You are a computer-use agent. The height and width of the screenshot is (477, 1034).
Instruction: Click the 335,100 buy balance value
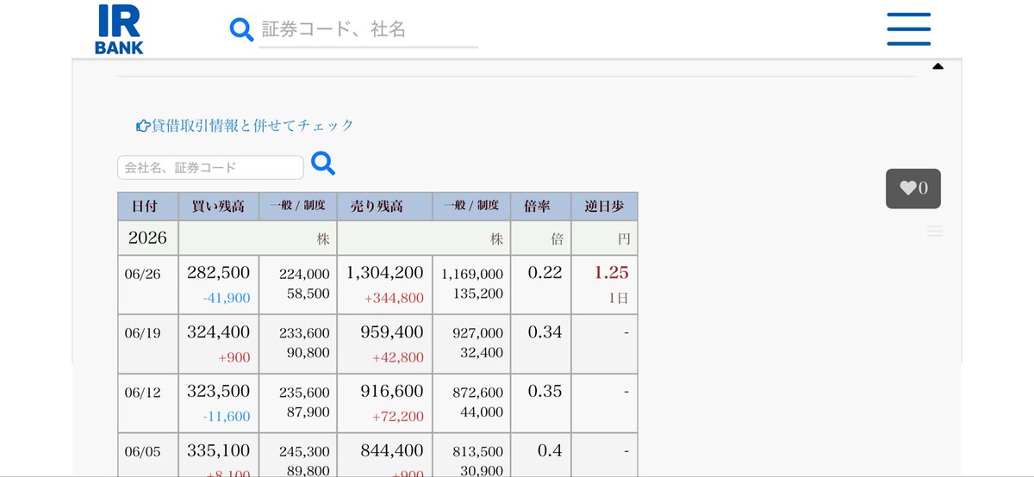point(219,450)
